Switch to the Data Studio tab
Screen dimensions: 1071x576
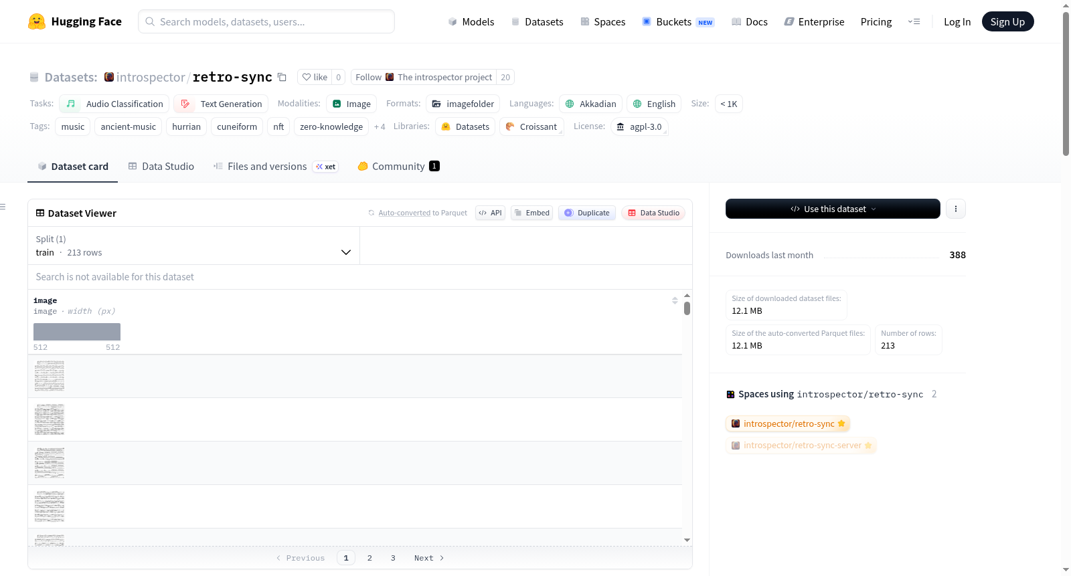click(161, 166)
